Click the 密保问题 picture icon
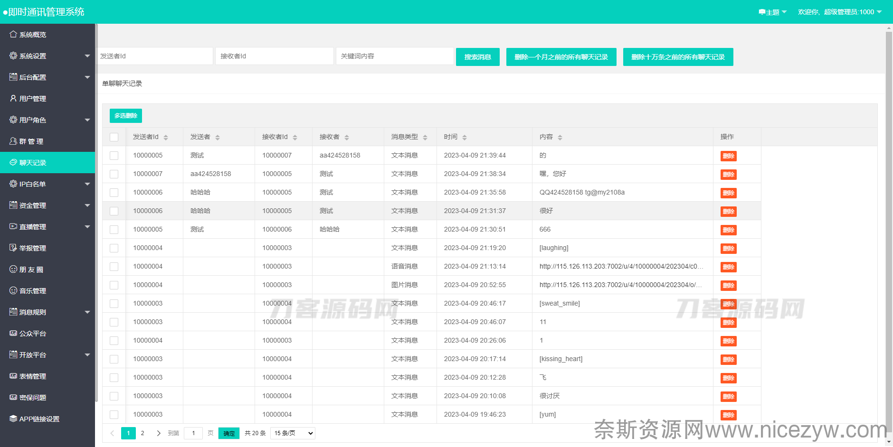This screenshot has width=893, height=447. click(x=13, y=397)
